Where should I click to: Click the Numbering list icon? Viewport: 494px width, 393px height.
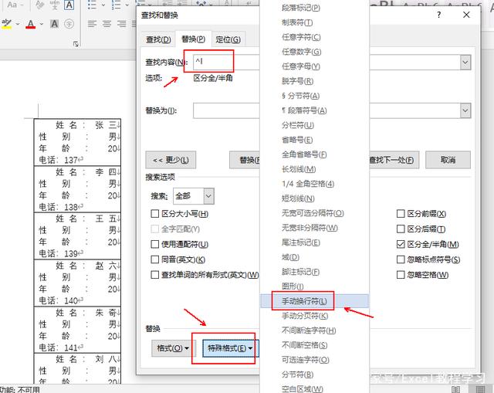click(x=116, y=5)
